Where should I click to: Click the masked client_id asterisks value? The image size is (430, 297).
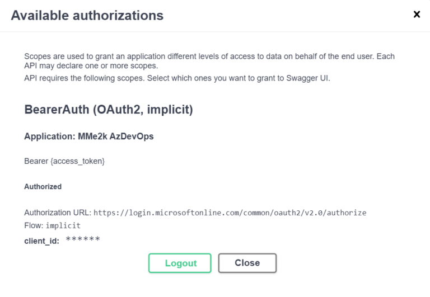[x=83, y=240]
